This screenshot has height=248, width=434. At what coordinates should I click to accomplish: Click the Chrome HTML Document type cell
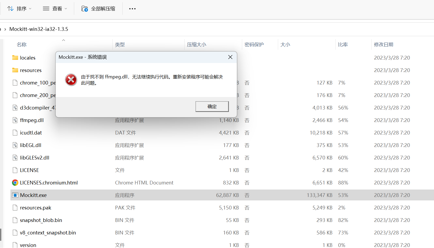pos(144,183)
